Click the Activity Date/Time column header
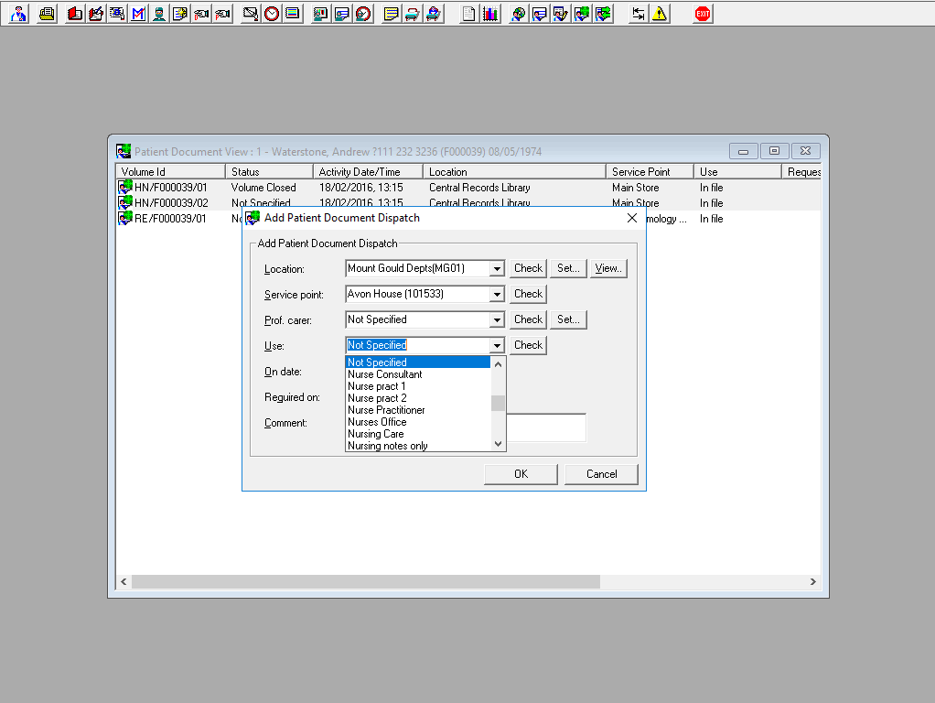The width and height of the screenshot is (935, 703). (x=368, y=172)
